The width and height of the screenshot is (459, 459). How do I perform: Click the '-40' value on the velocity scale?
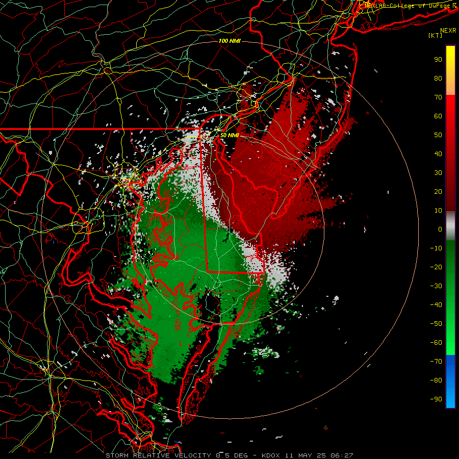(x=436, y=305)
